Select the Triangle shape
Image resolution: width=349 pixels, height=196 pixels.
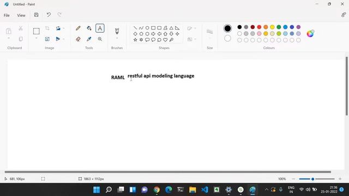click(171, 28)
